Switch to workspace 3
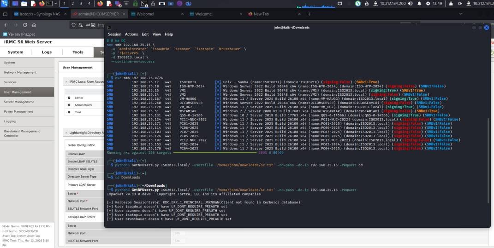This screenshot has width=494, height=248. click(81, 4)
